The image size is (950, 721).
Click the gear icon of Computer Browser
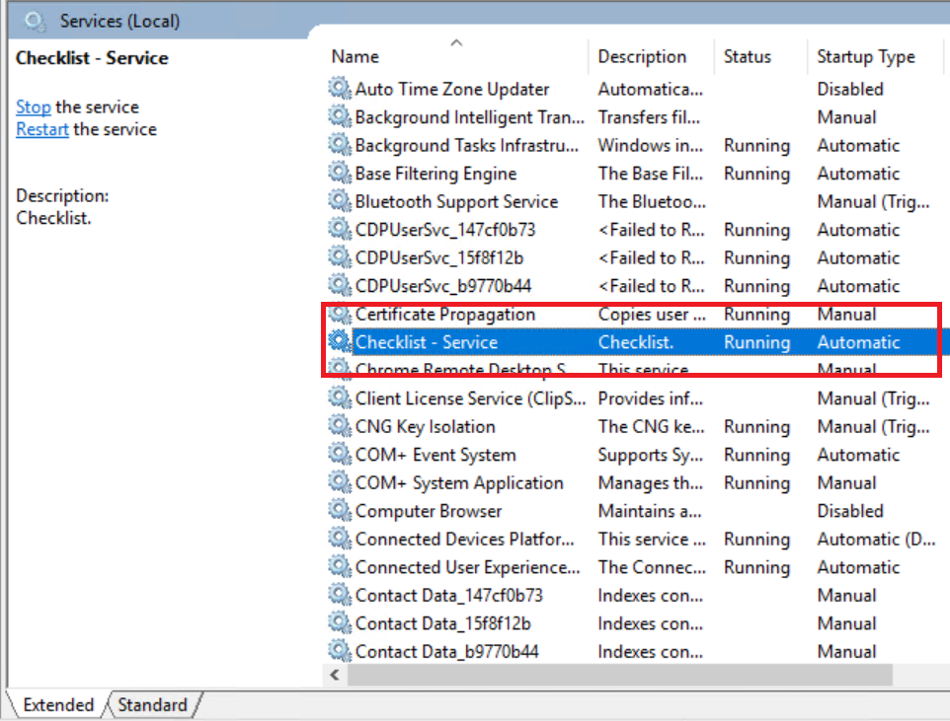340,510
